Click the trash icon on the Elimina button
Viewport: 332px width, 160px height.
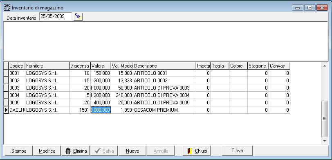pos(68,151)
